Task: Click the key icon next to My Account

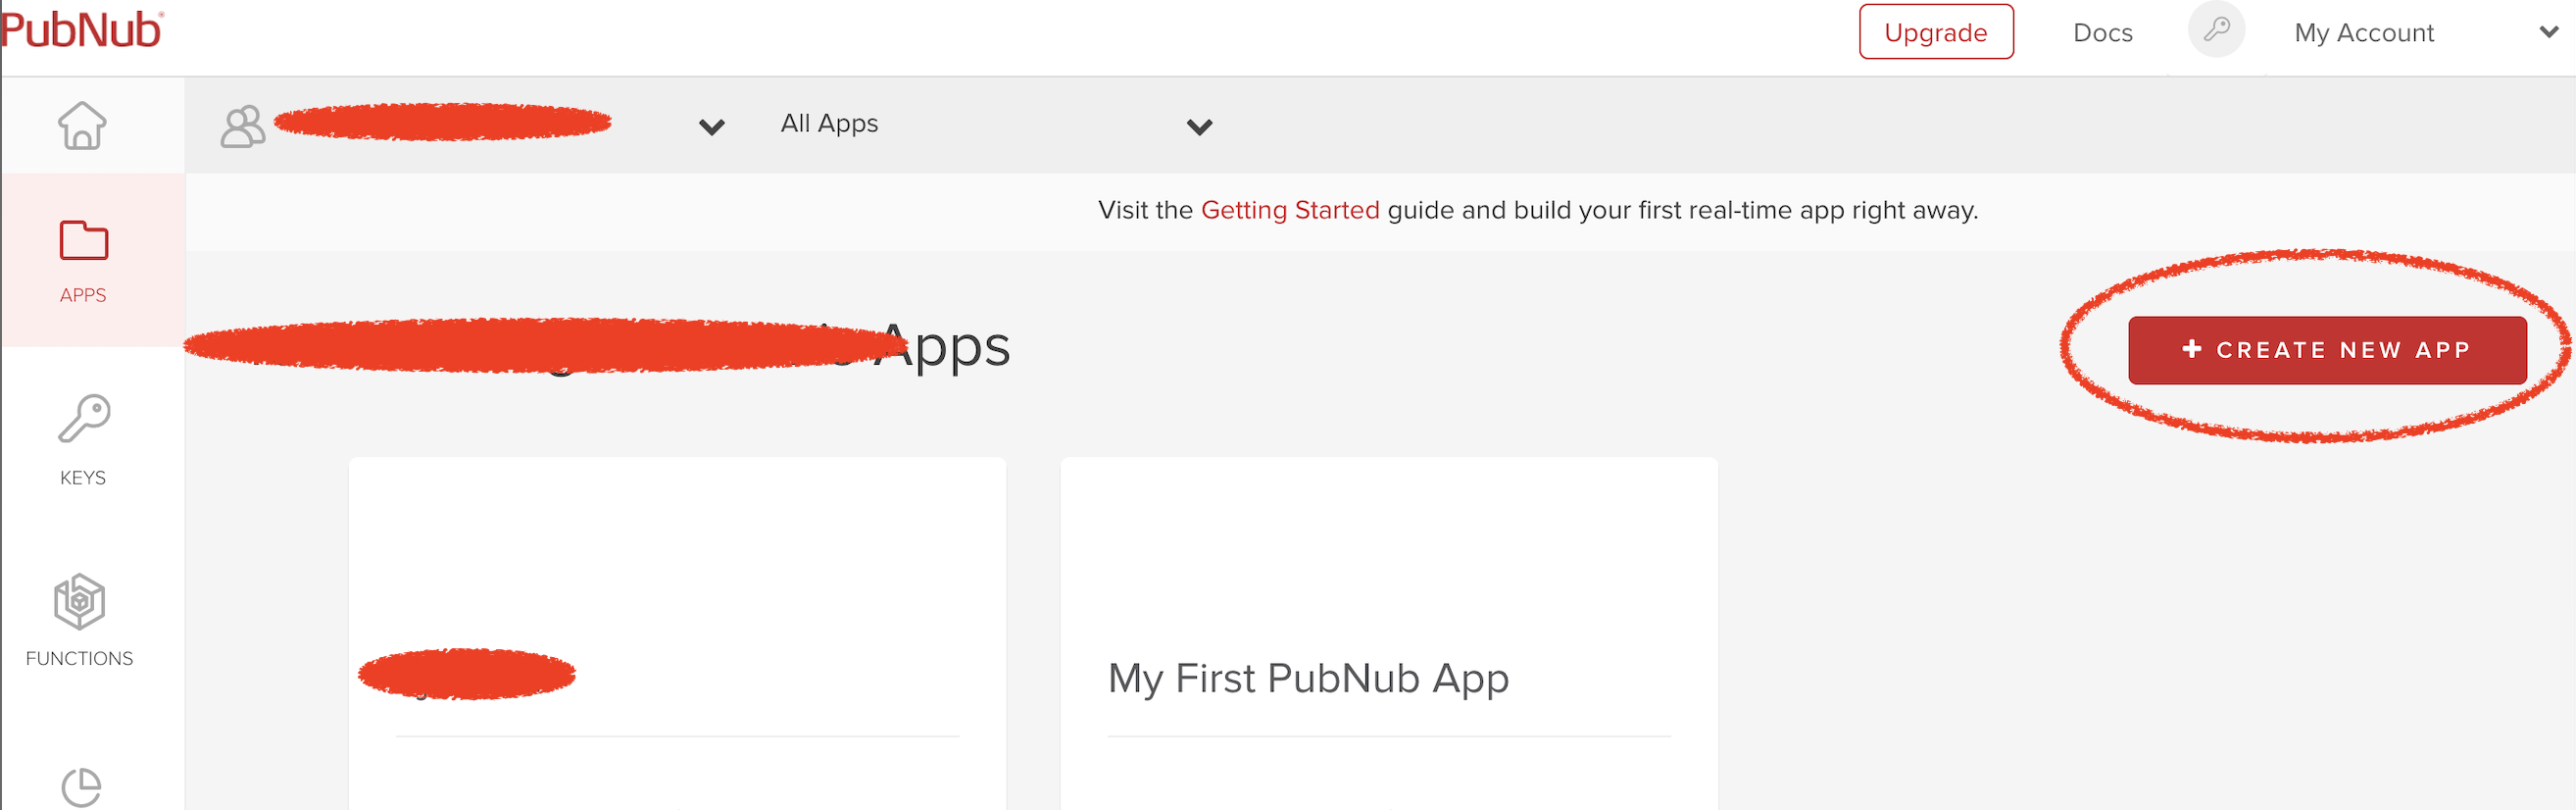Action: tap(2217, 30)
